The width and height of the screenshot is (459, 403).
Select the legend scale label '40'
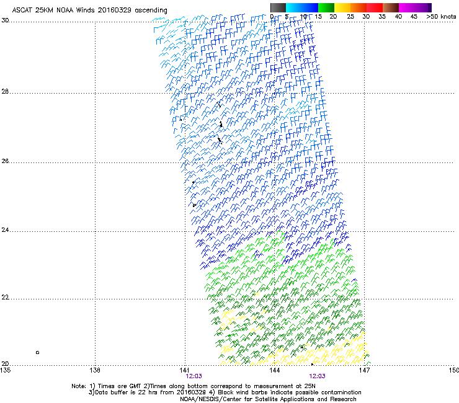tap(398, 17)
